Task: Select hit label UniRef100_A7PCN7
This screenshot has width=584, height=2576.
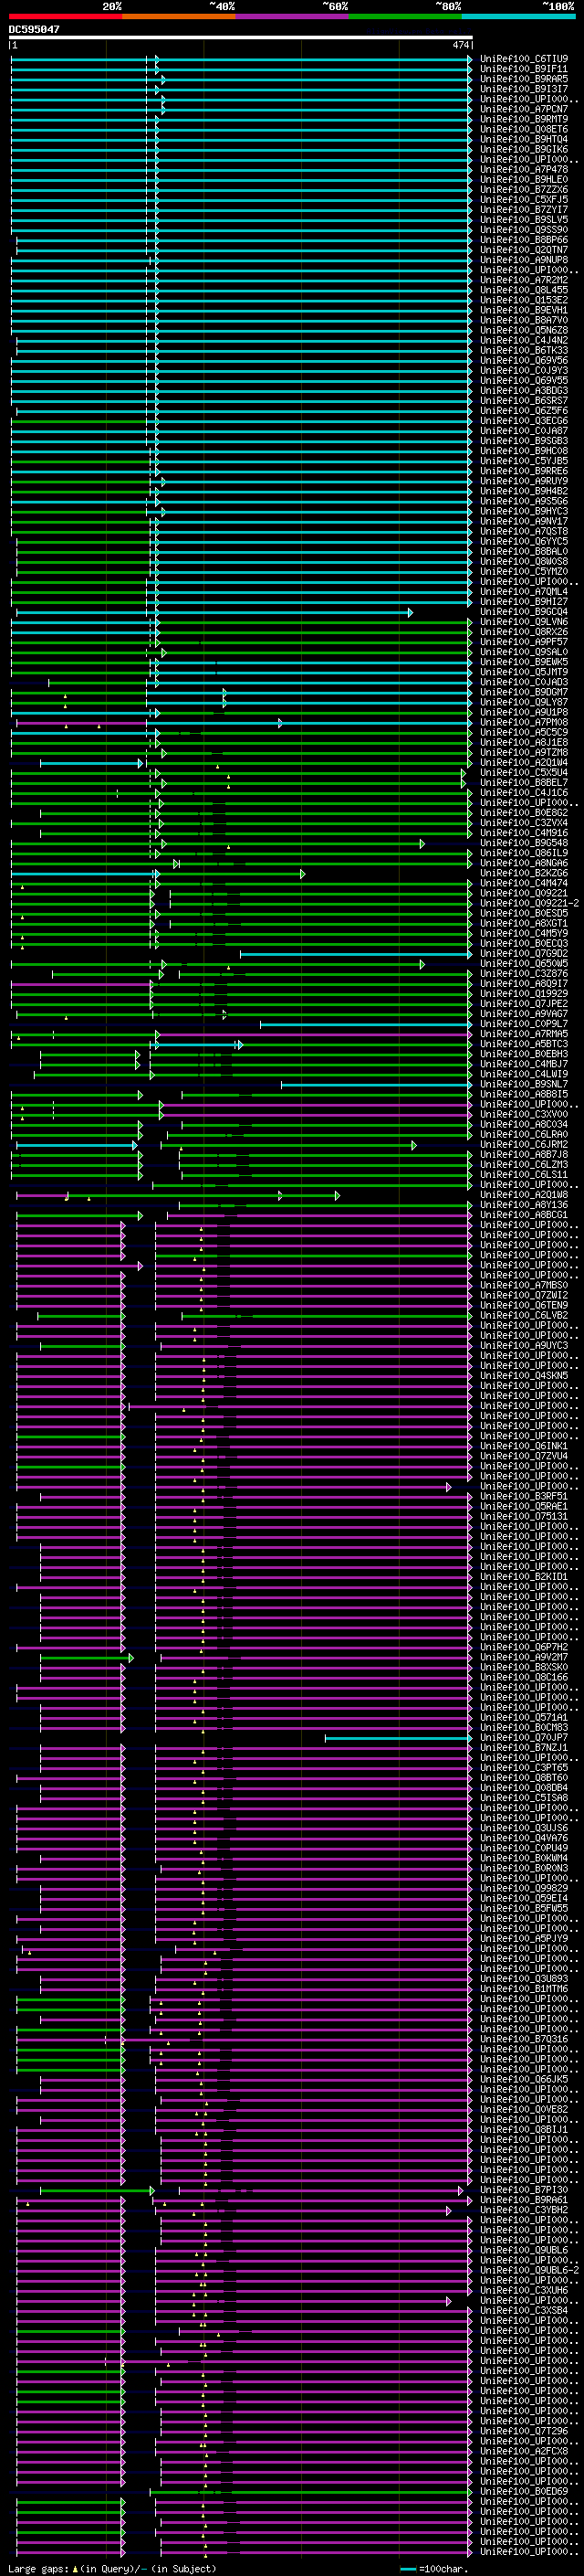Action: click(x=524, y=109)
